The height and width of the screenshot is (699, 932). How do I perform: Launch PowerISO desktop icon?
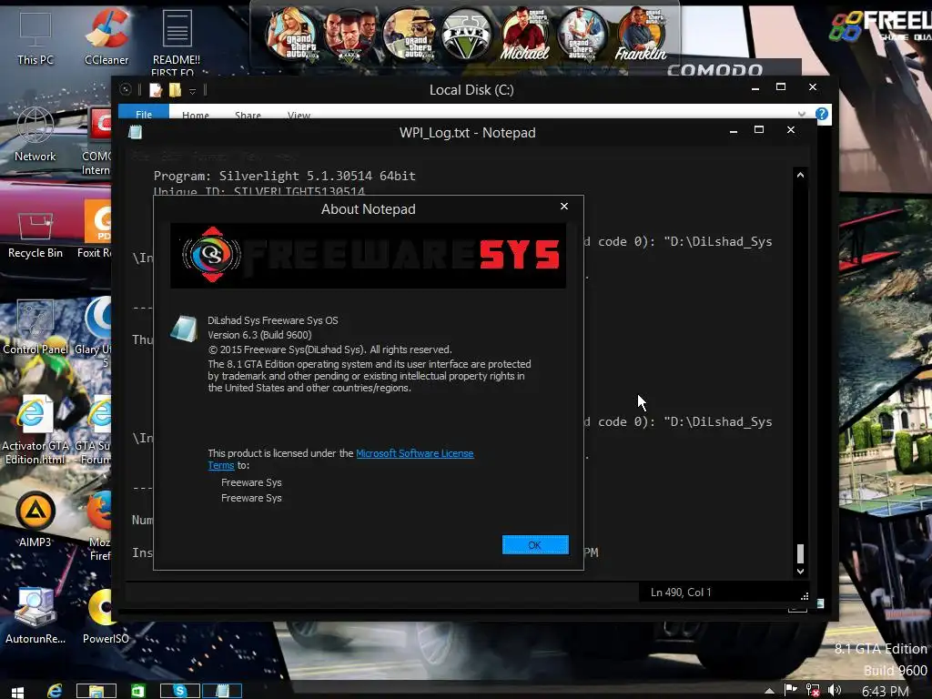point(106,616)
